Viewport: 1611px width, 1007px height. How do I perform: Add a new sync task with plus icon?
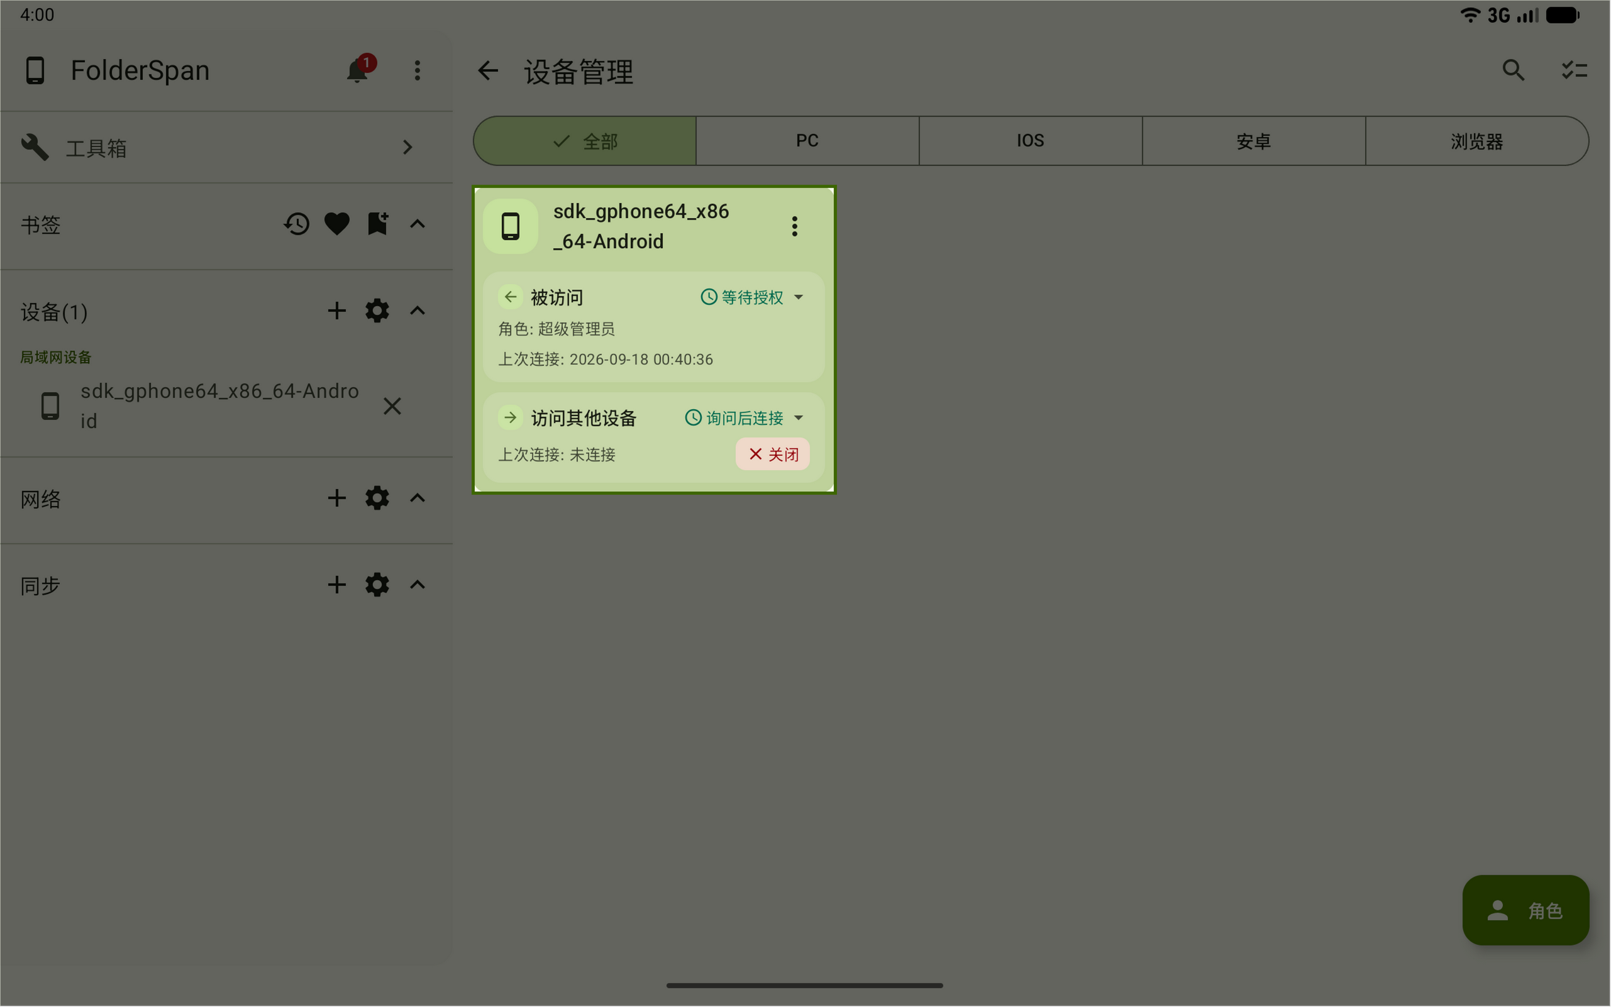337,585
